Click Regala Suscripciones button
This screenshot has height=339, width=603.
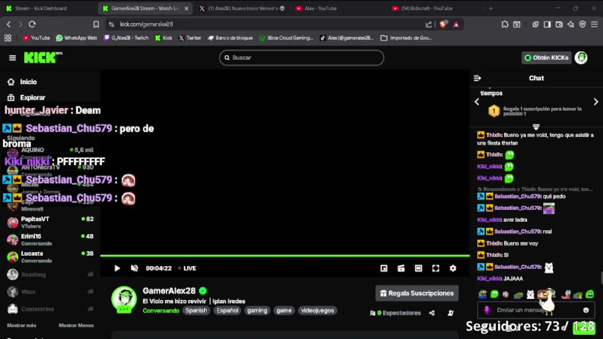pos(417,293)
